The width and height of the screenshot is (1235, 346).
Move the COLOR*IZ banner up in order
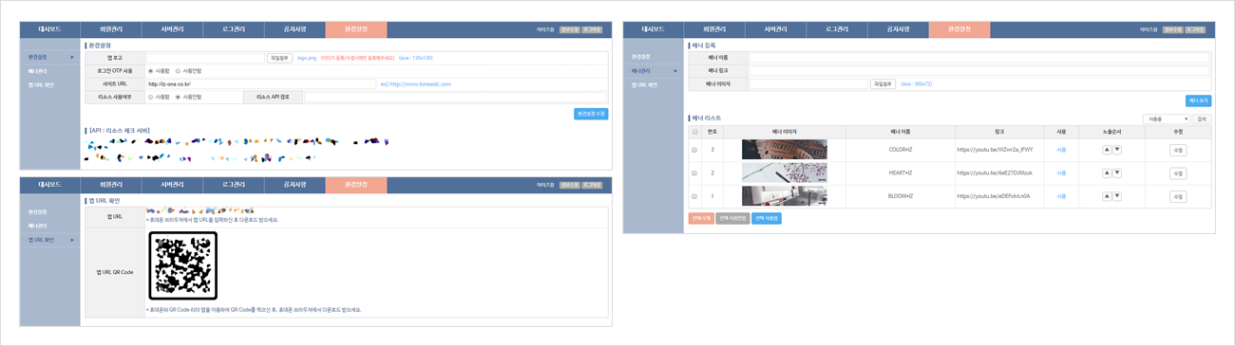[x=1107, y=150]
